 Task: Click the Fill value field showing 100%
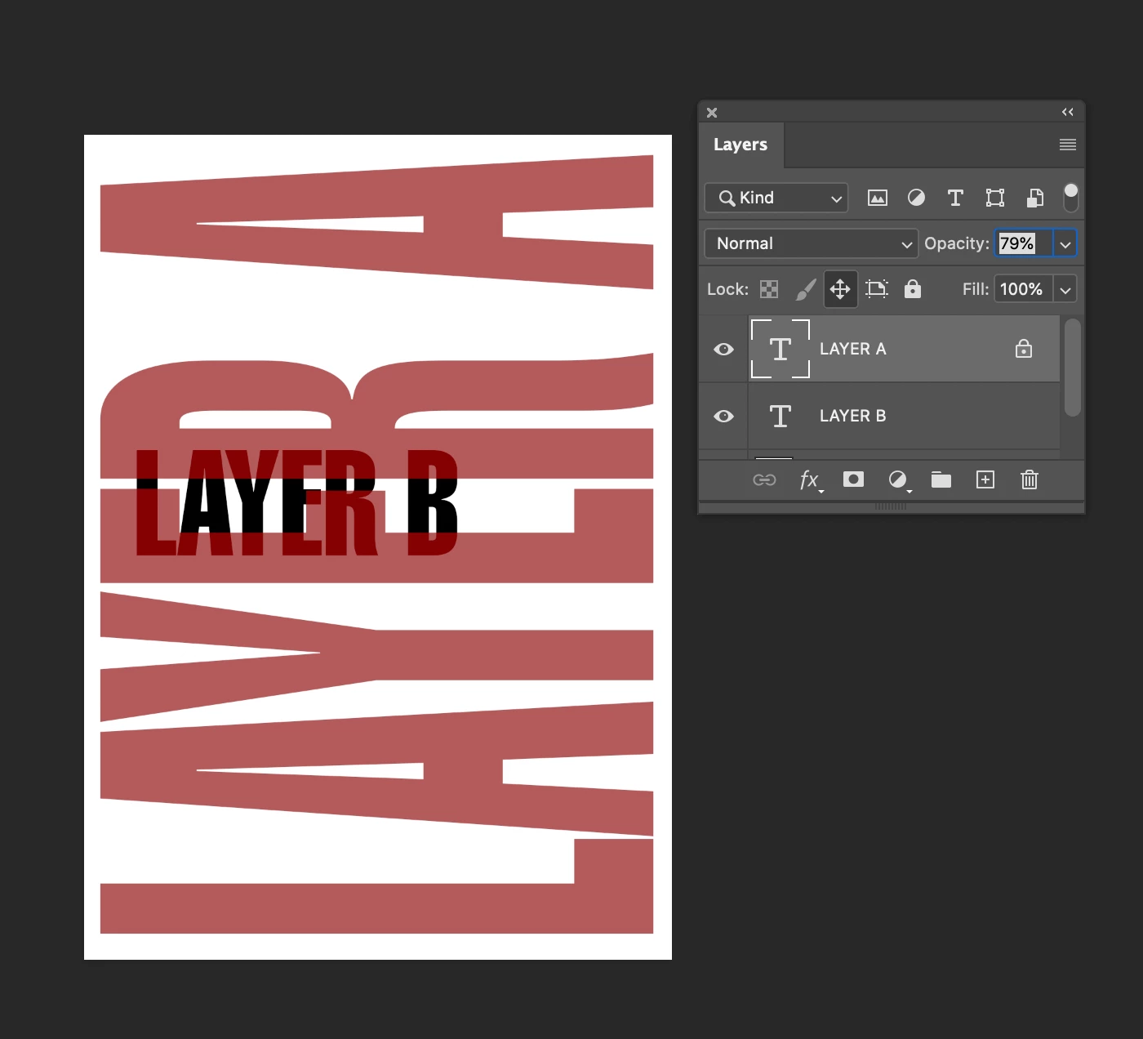pos(1024,289)
